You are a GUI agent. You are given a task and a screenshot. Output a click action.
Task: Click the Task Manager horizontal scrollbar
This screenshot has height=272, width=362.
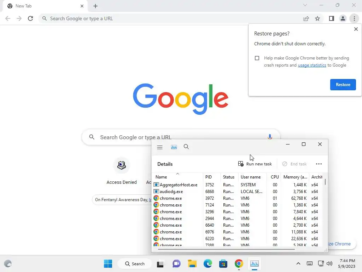(x=226, y=249)
